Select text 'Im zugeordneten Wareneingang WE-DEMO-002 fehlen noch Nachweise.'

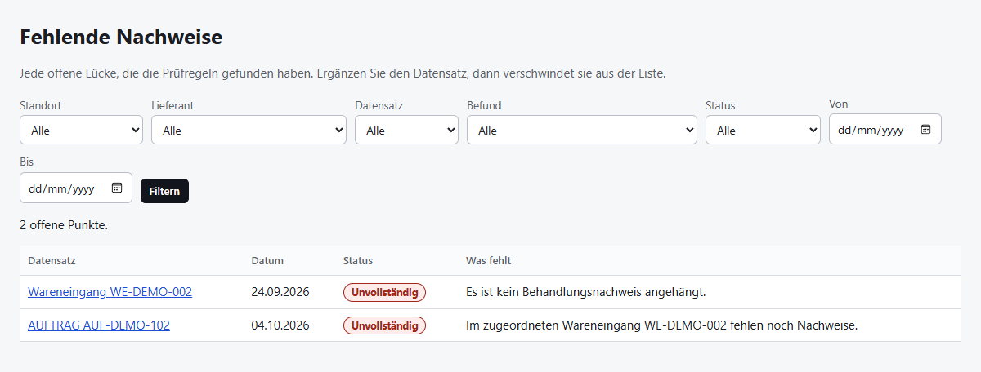pos(661,325)
